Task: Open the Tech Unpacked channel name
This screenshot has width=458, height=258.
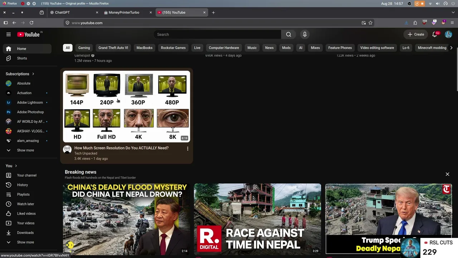Action: click(x=86, y=153)
